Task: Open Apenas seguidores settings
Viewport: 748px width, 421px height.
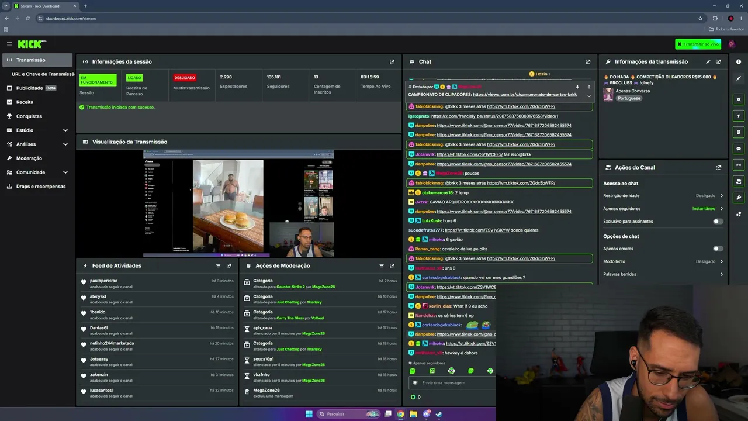Action: pos(663,209)
